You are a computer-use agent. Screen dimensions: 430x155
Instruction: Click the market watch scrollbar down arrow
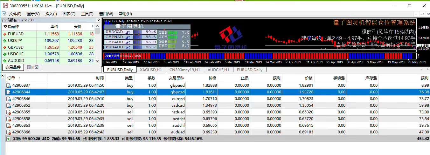tap(98, 61)
